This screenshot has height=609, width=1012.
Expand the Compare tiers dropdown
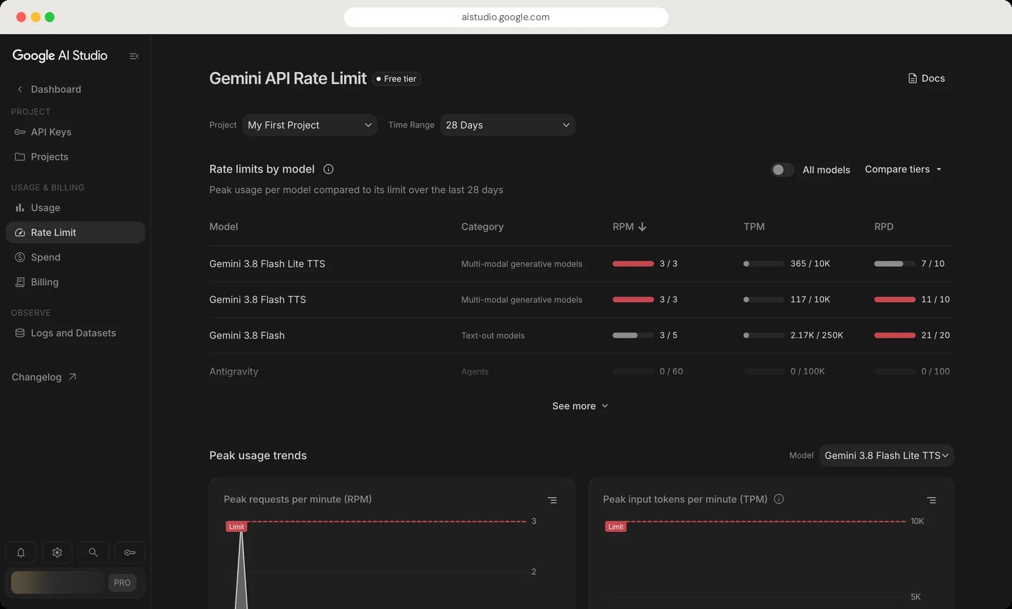[903, 169]
